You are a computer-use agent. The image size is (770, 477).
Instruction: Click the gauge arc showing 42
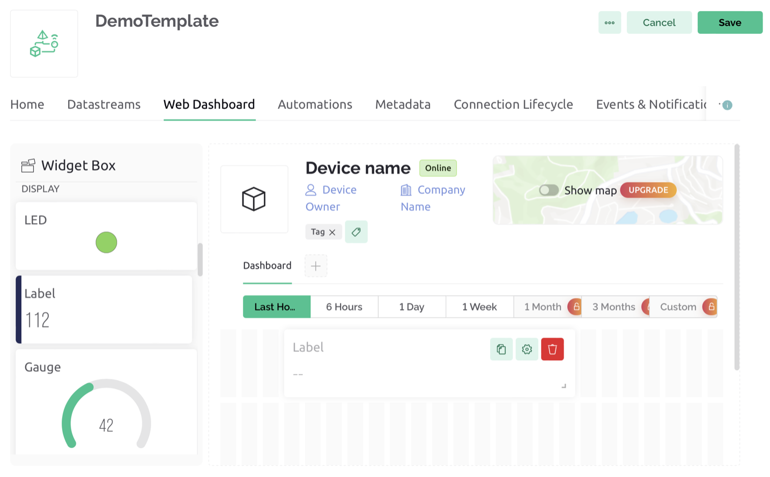coord(106,414)
